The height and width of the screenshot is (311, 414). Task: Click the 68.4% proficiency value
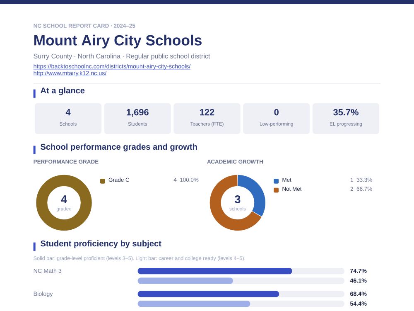tap(358, 294)
